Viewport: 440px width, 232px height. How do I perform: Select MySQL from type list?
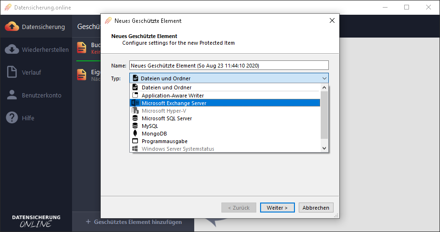(x=225, y=126)
